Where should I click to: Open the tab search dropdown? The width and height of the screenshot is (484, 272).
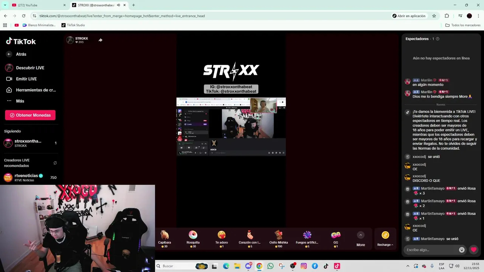[5, 5]
